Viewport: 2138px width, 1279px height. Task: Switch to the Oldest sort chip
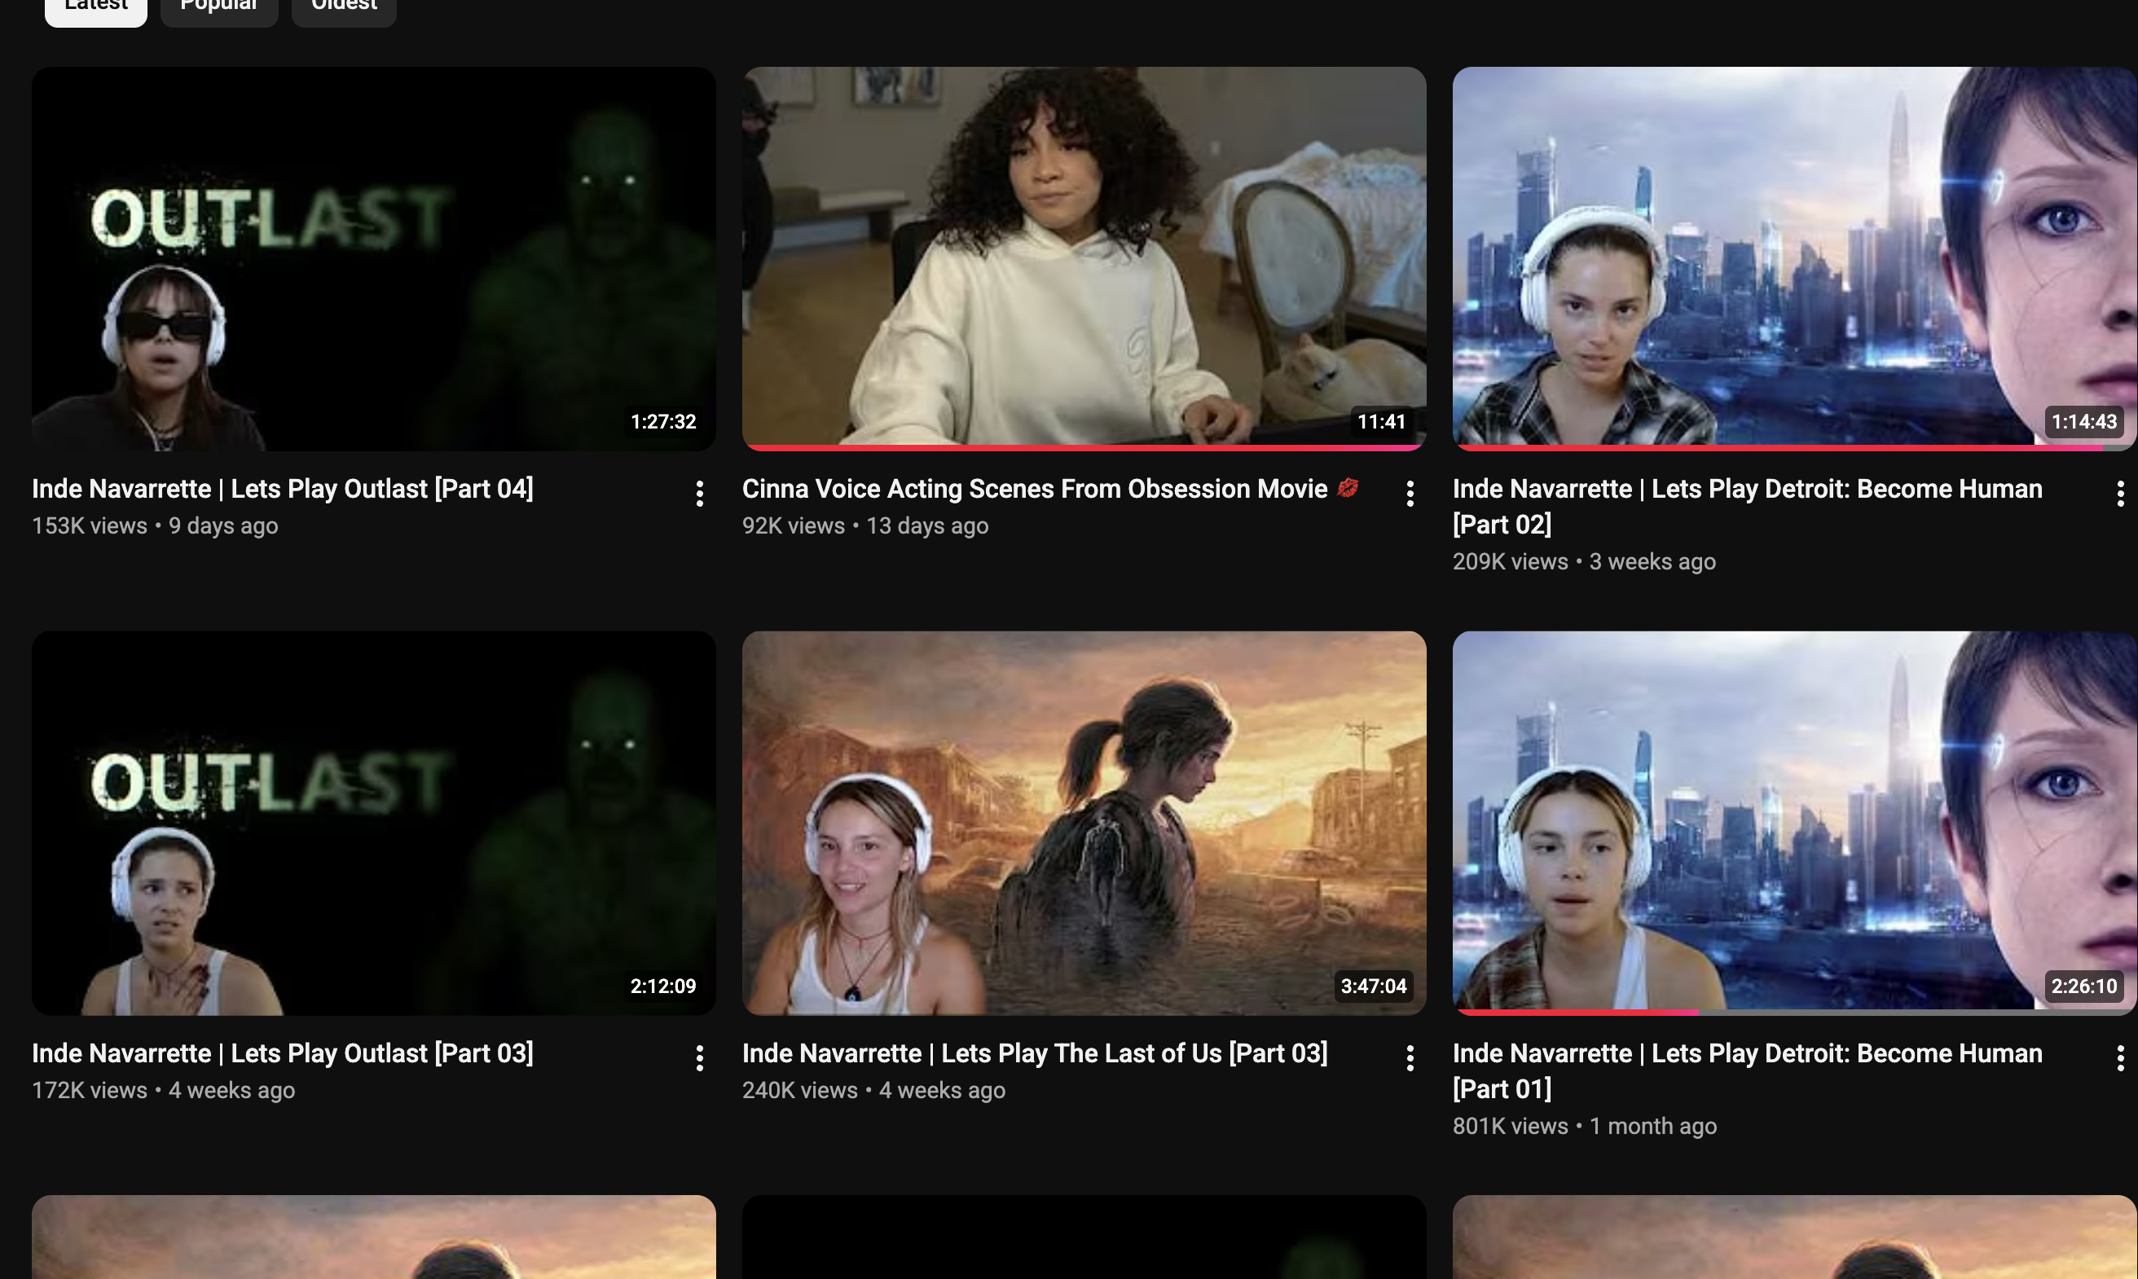tap(344, 9)
